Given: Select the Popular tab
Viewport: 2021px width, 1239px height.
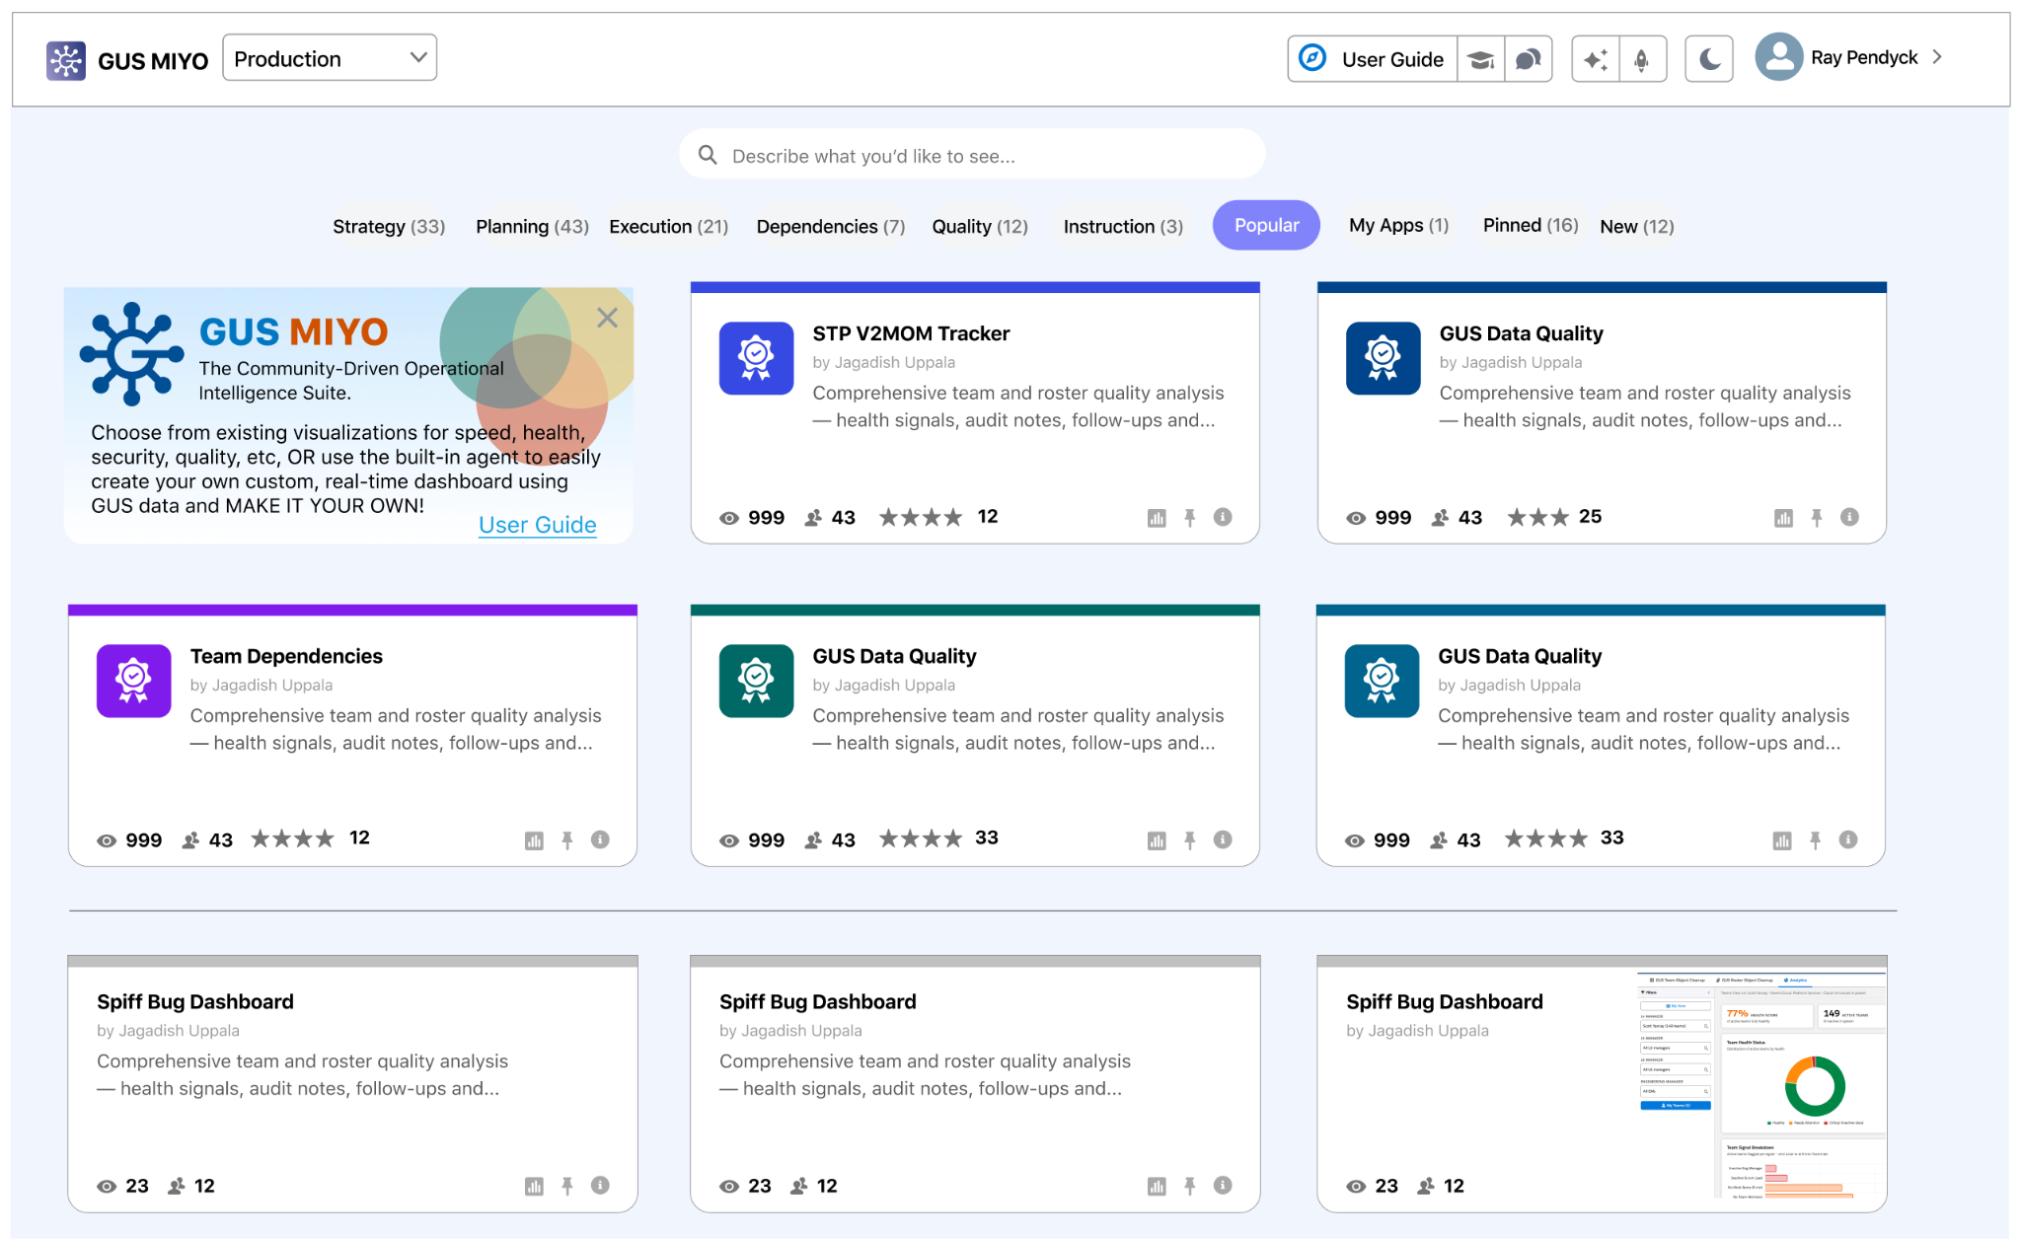Looking at the screenshot, I should (1266, 225).
